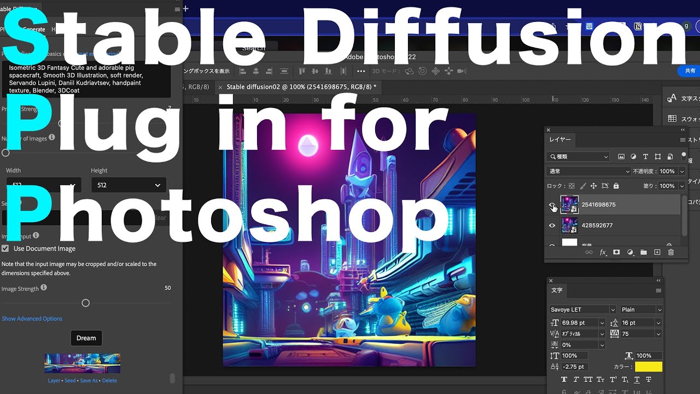Apply all caps in Character panel
This screenshot has height=394, width=700.
588,380
